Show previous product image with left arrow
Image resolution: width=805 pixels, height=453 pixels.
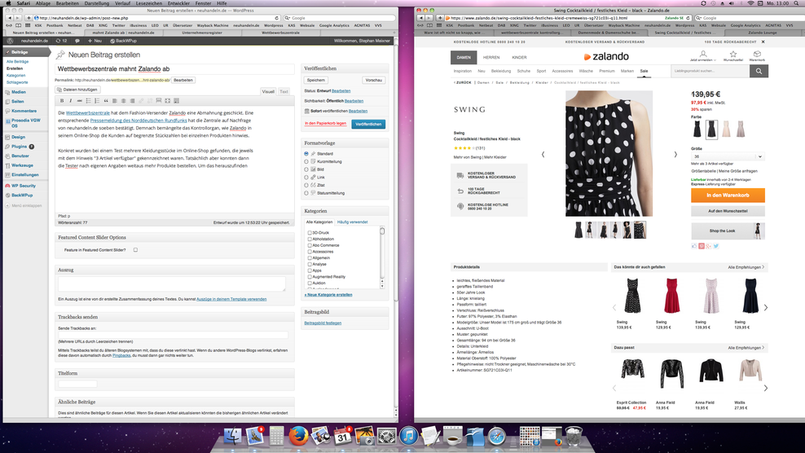point(543,154)
